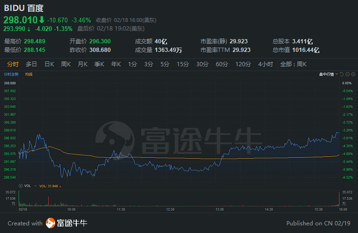The height and width of the screenshot is (233, 358).
Task: Click the 成交额 40亿 value
Action: (161, 41)
